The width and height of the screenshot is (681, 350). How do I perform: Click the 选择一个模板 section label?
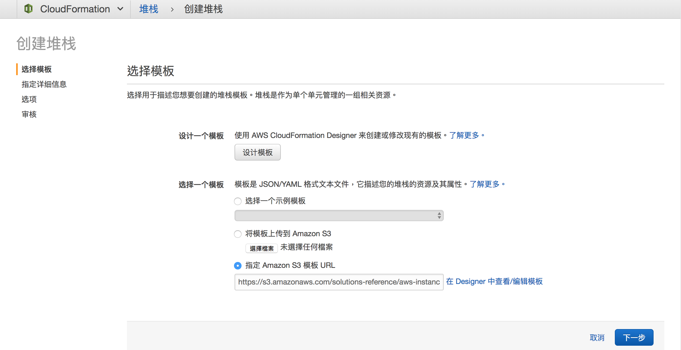tap(201, 185)
